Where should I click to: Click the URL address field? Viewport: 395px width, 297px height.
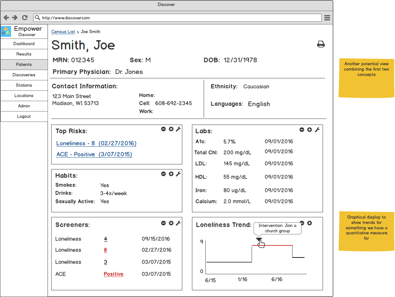pyautogui.click(x=177, y=18)
